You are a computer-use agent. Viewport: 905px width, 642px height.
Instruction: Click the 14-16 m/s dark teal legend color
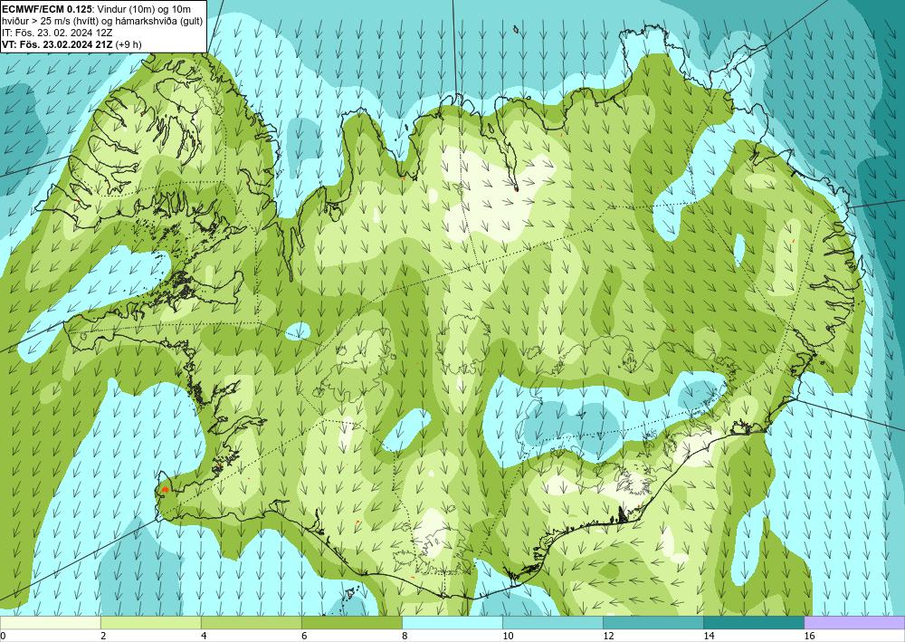click(x=754, y=622)
